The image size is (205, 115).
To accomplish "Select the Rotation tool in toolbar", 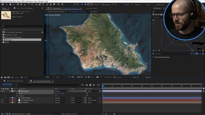I will [29, 4].
